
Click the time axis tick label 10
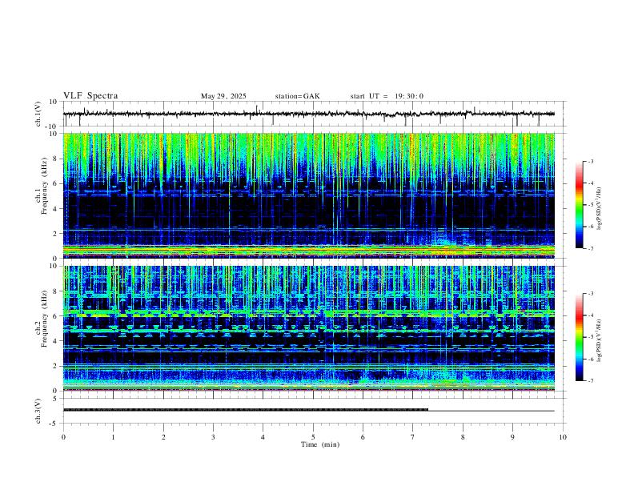point(563,437)
